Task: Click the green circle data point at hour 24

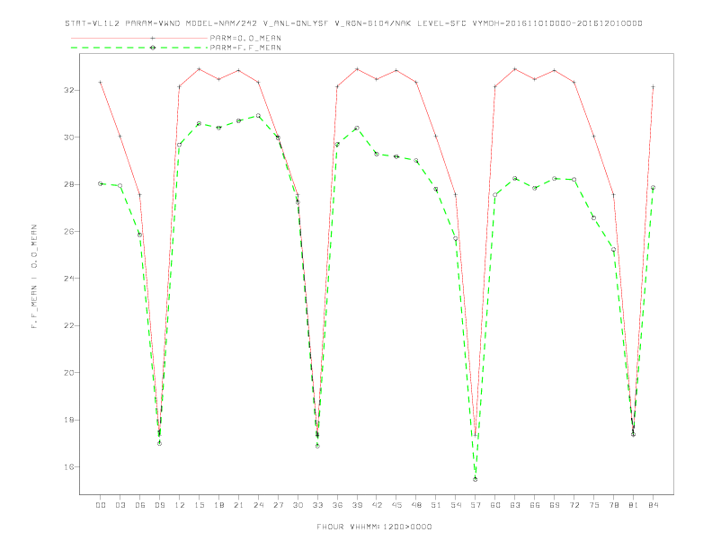Action: (x=258, y=116)
